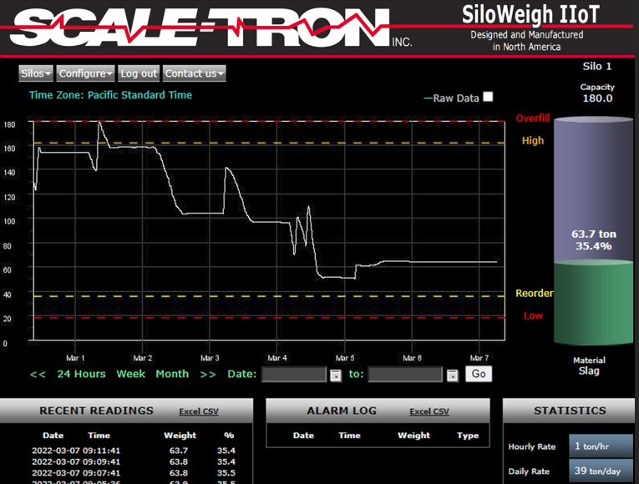Download Alarm Log Excel CSV
The height and width of the screenshot is (484, 639).
coord(429,411)
